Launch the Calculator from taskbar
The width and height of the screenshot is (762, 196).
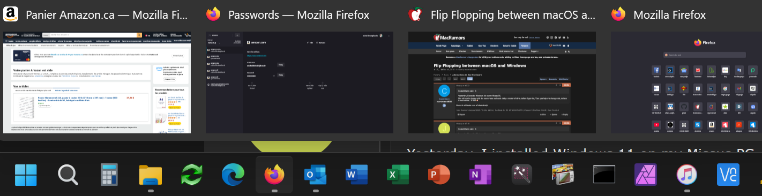[109, 175]
